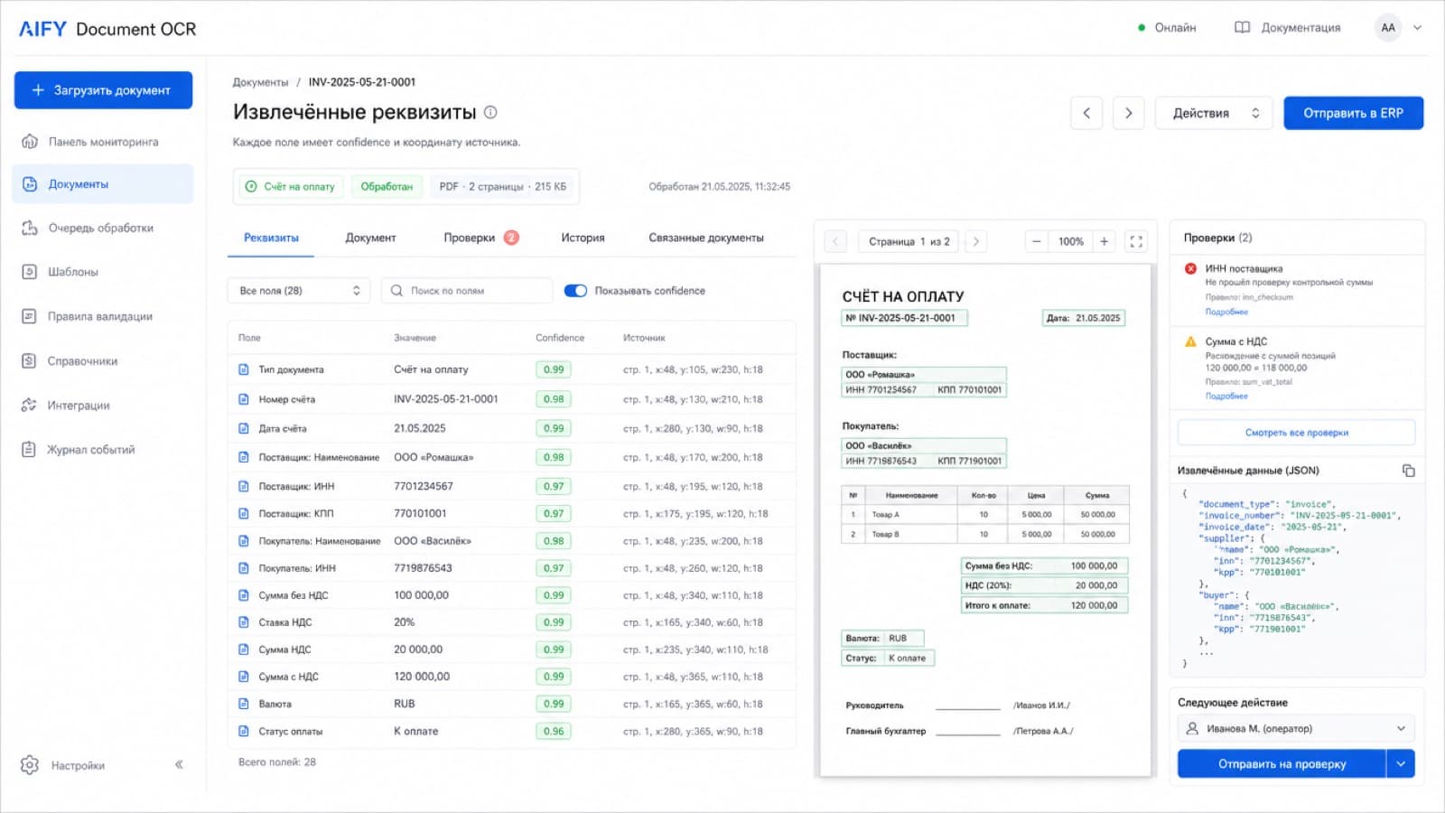Zoom out the document preview
1445x813 pixels.
click(1037, 241)
